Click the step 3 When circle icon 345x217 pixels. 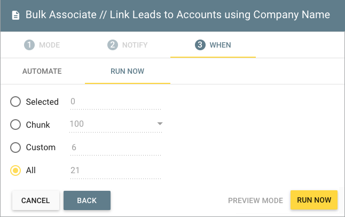(200, 45)
